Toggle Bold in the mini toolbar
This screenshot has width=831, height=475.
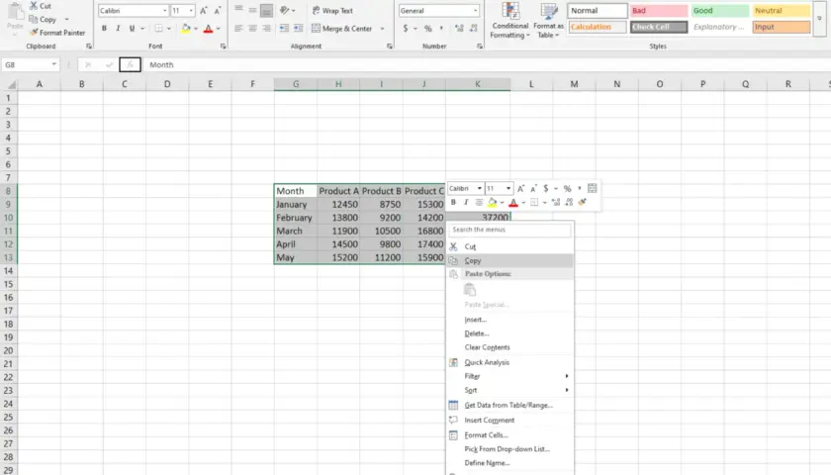point(453,202)
